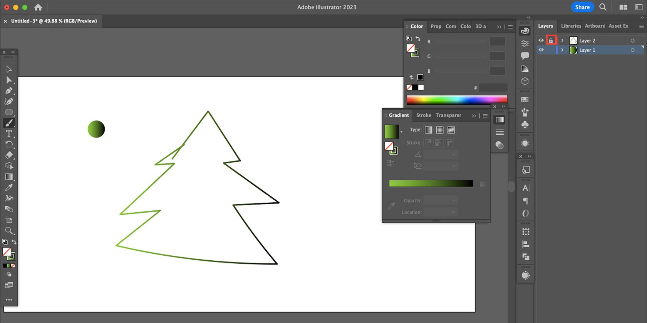This screenshot has height=323, width=647.
Task: Choose the Freeform gradient type icon
Action: point(451,130)
